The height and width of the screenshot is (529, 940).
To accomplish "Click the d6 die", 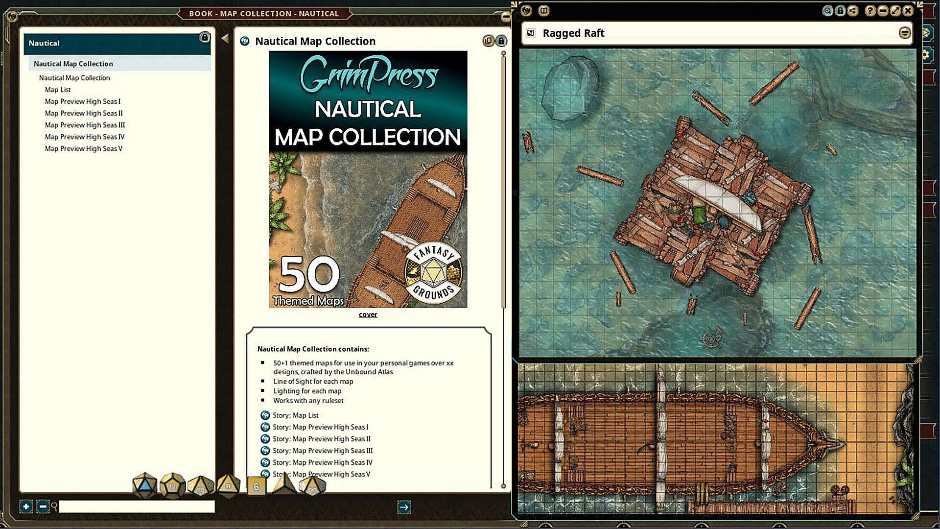I will pos(256,486).
